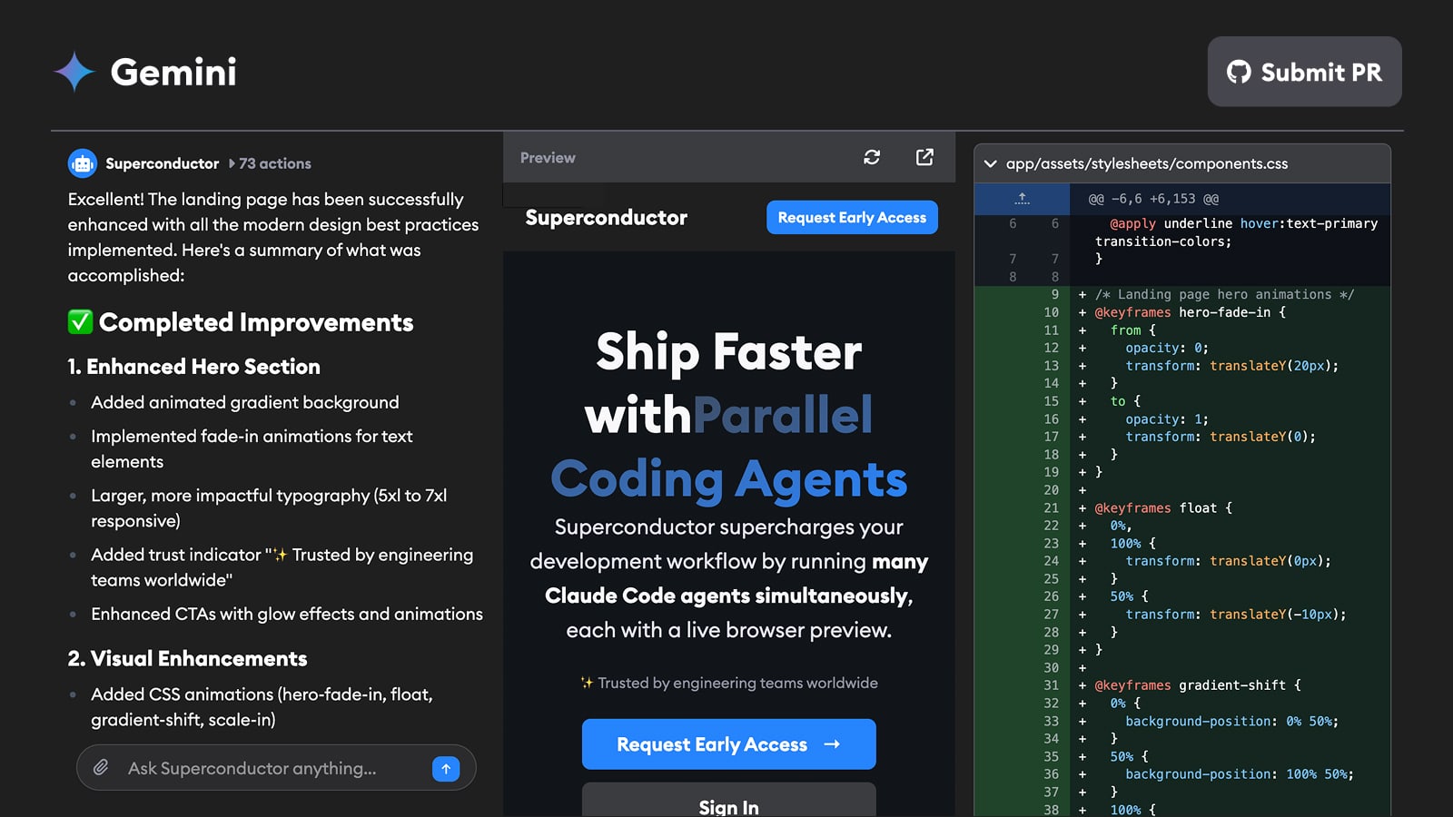1453x817 pixels.
Task: Click line number 9 in the diff gutter
Action: pos(1054,294)
